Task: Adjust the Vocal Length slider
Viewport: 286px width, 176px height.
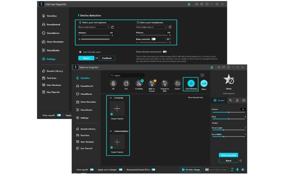Action: [229, 130]
